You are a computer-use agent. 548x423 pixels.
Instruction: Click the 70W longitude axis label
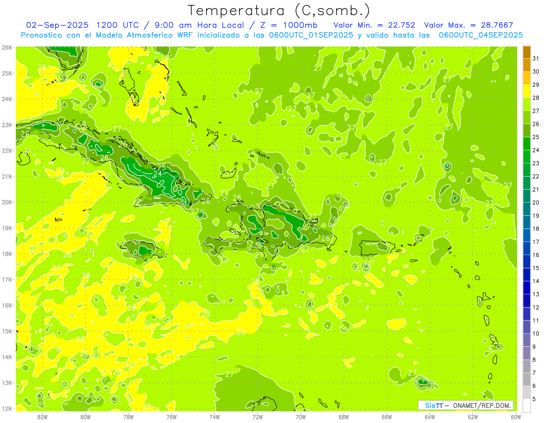[300, 417]
